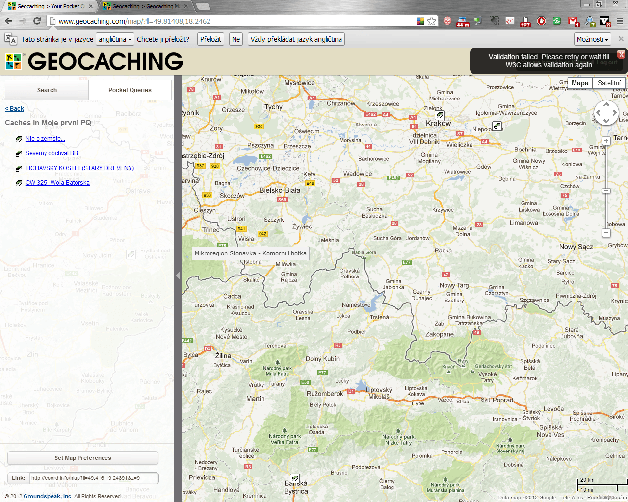This screenshot has width=628, height=502.
Task: Click the map zoom slider handle
Action: [x=606, y=191]
